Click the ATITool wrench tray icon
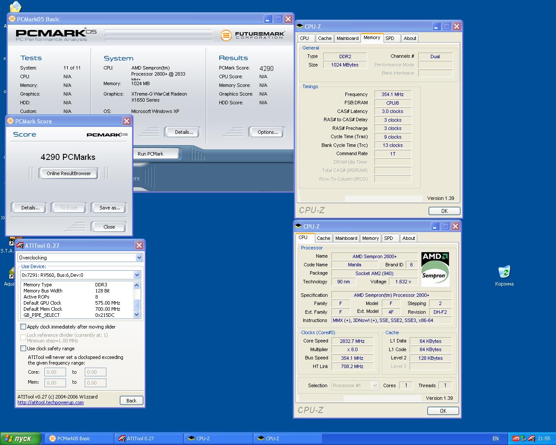 532,438
